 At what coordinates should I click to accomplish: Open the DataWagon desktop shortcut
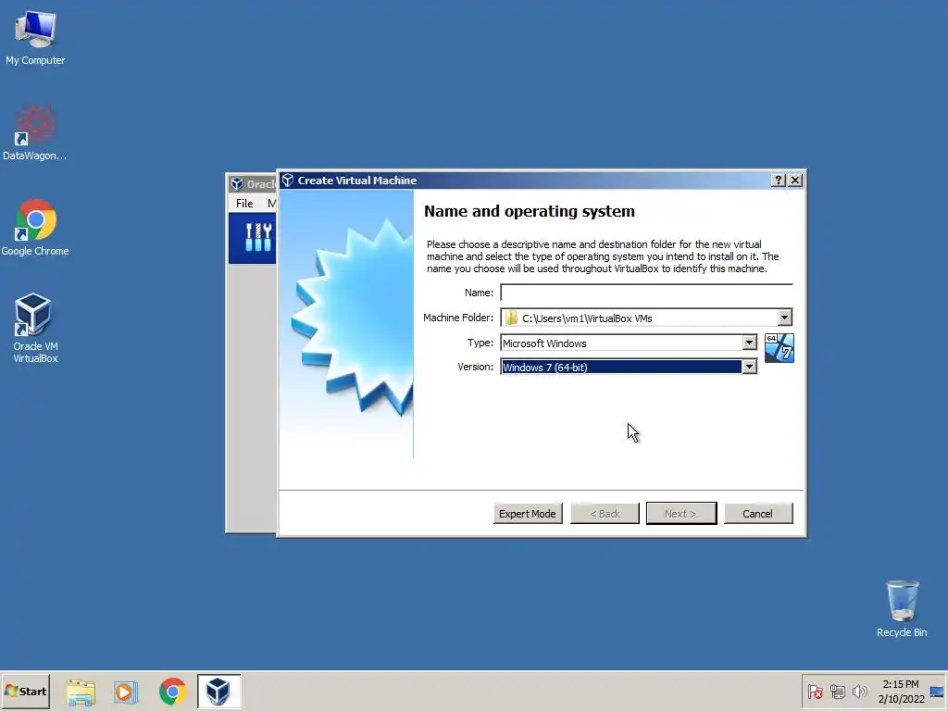35,133
